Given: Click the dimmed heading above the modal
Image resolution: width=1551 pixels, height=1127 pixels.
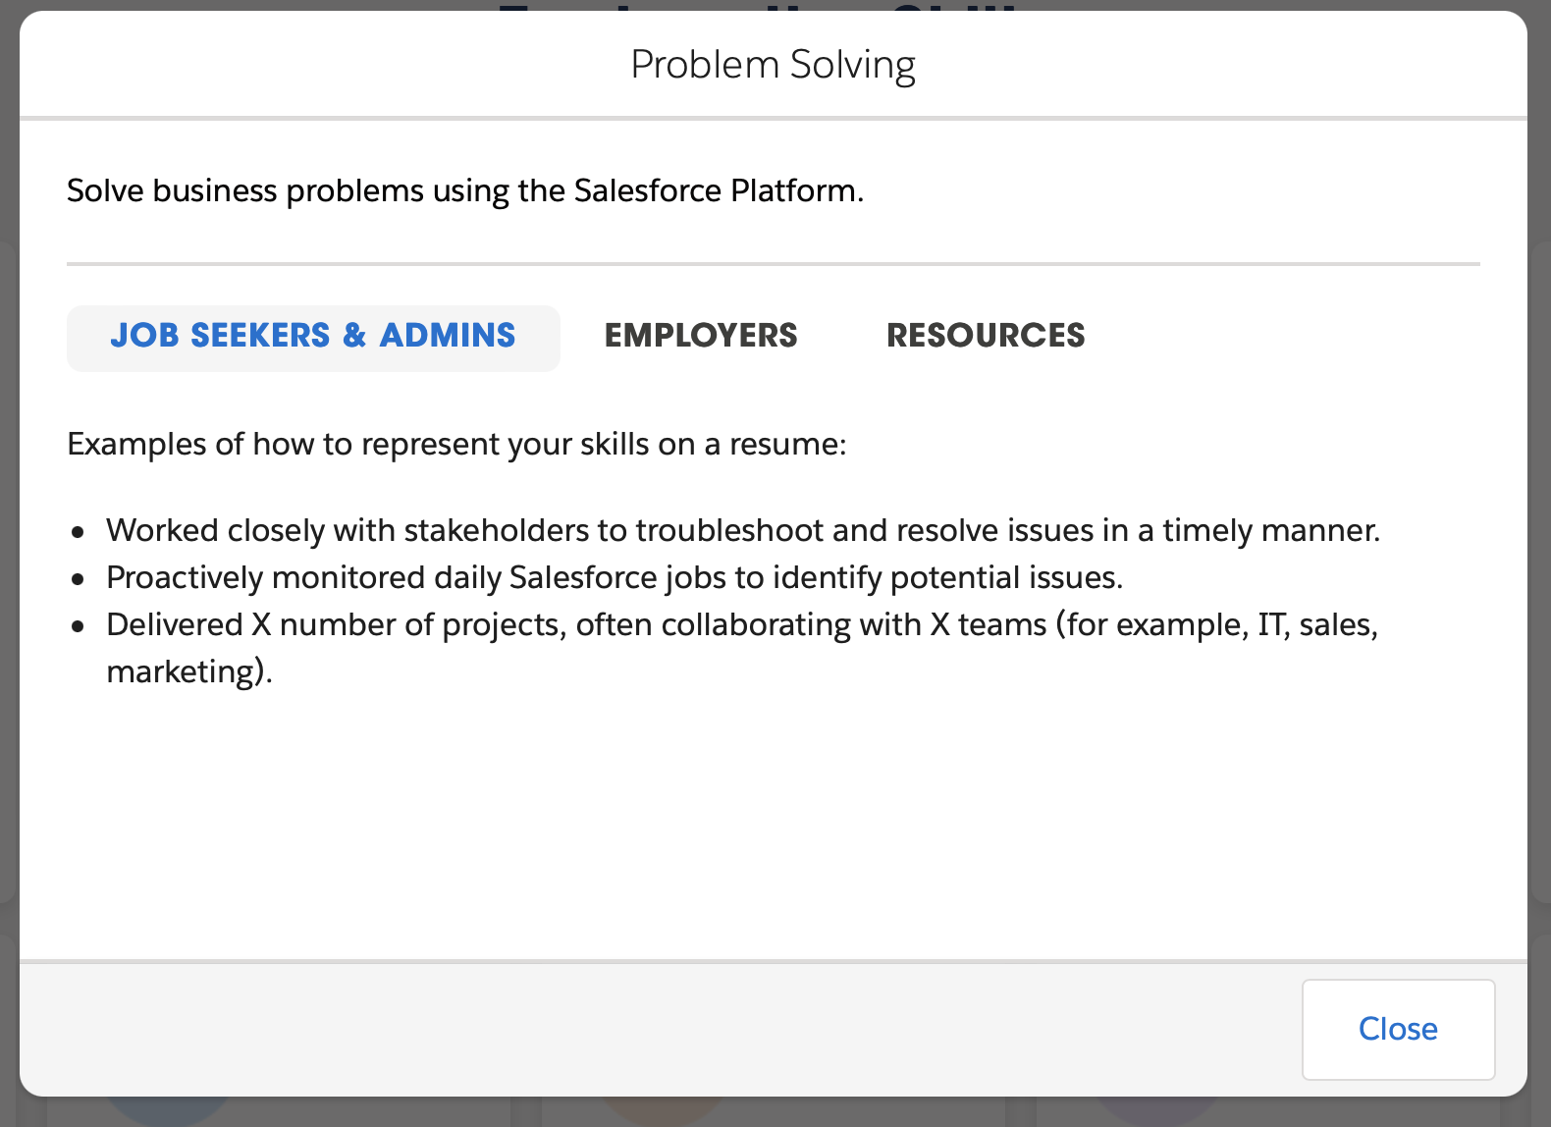Looking at the screenshot, I should [x=756, y=5].
